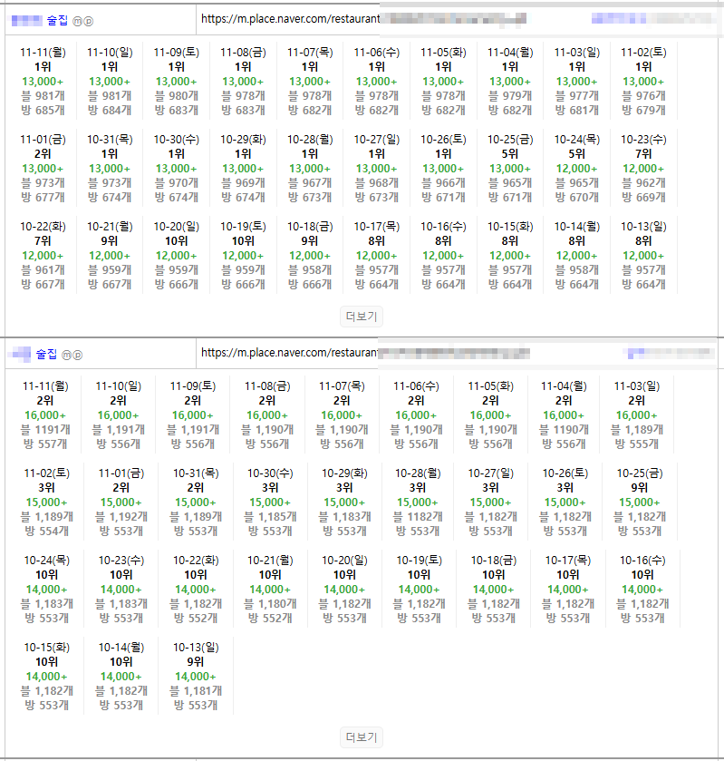Expand second table with 더보기 button
Viewport: 724px width, 761px height.
[362, 737]
